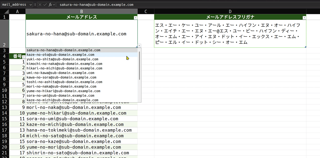Choose toshi-no-ashita@sub-domain.example.com in dropdown list

point(82,82)
